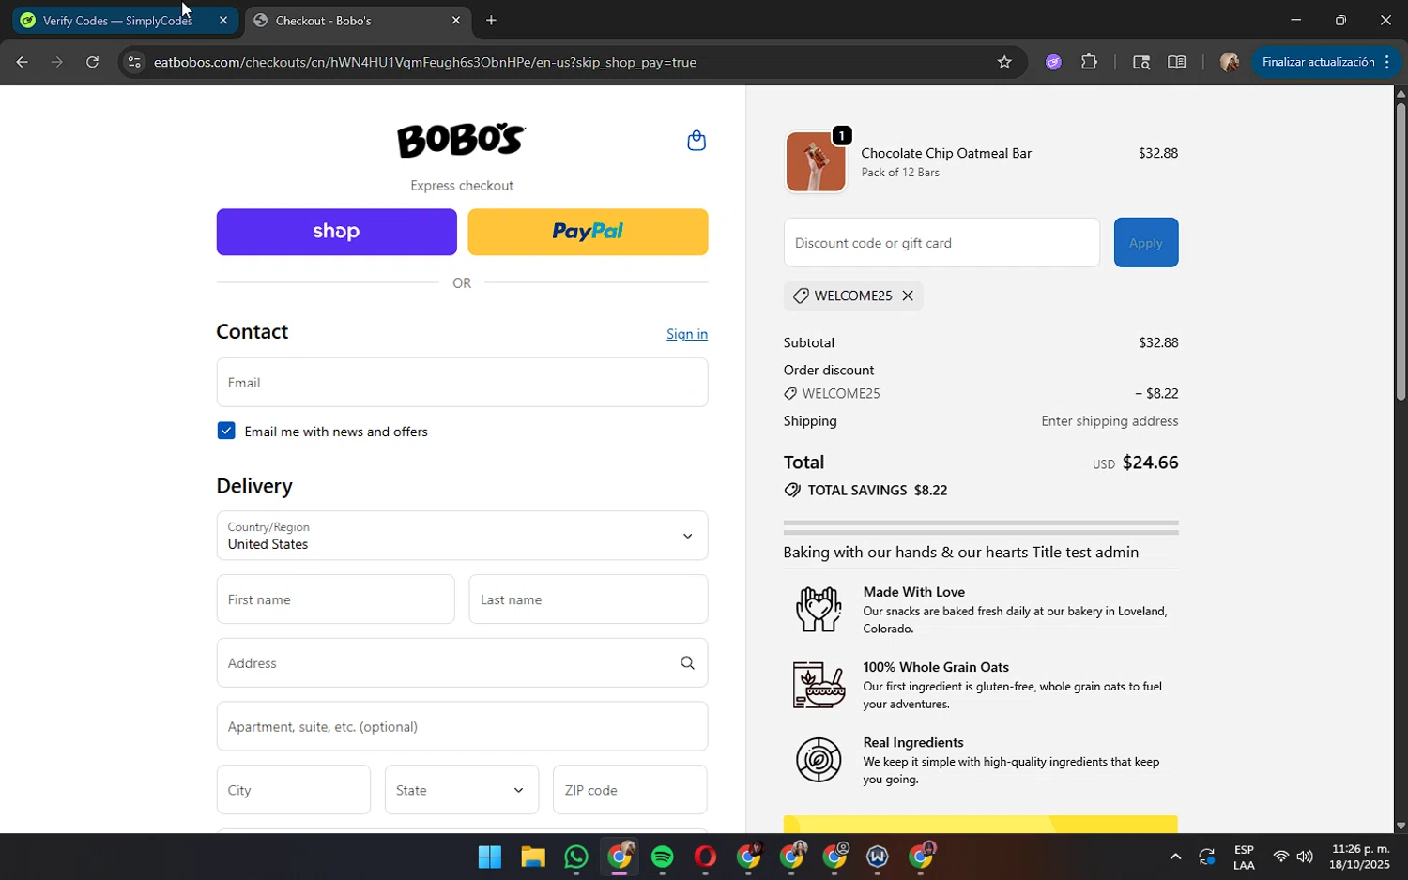The height and width of the screenshot is (880, 1408).
Task: Show hidden system tray icons
Action: 1175,857
